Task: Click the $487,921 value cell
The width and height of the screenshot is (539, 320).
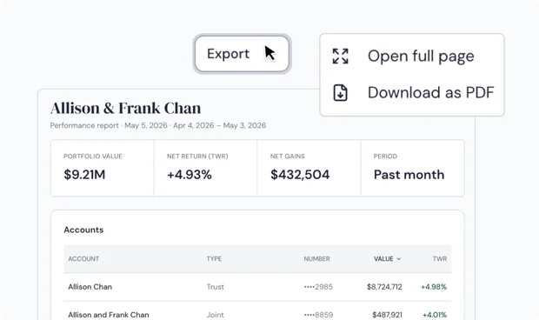Action: tap(387, 315)
